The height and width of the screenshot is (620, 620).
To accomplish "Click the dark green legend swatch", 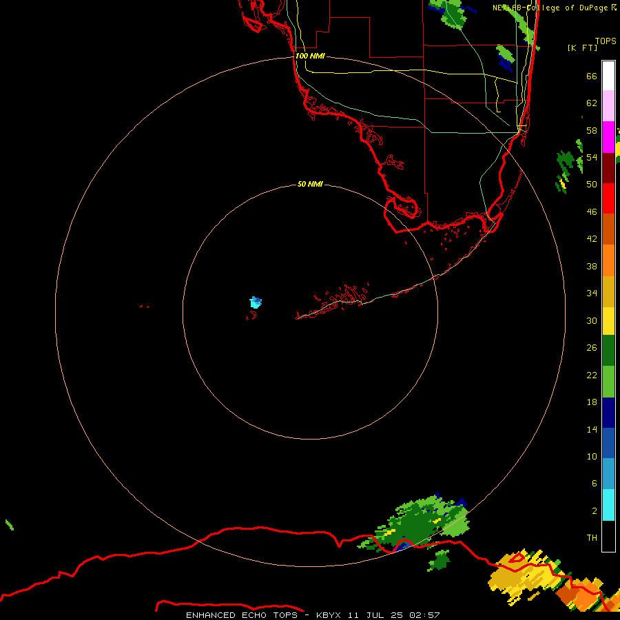I will click(x=608, y=351).
